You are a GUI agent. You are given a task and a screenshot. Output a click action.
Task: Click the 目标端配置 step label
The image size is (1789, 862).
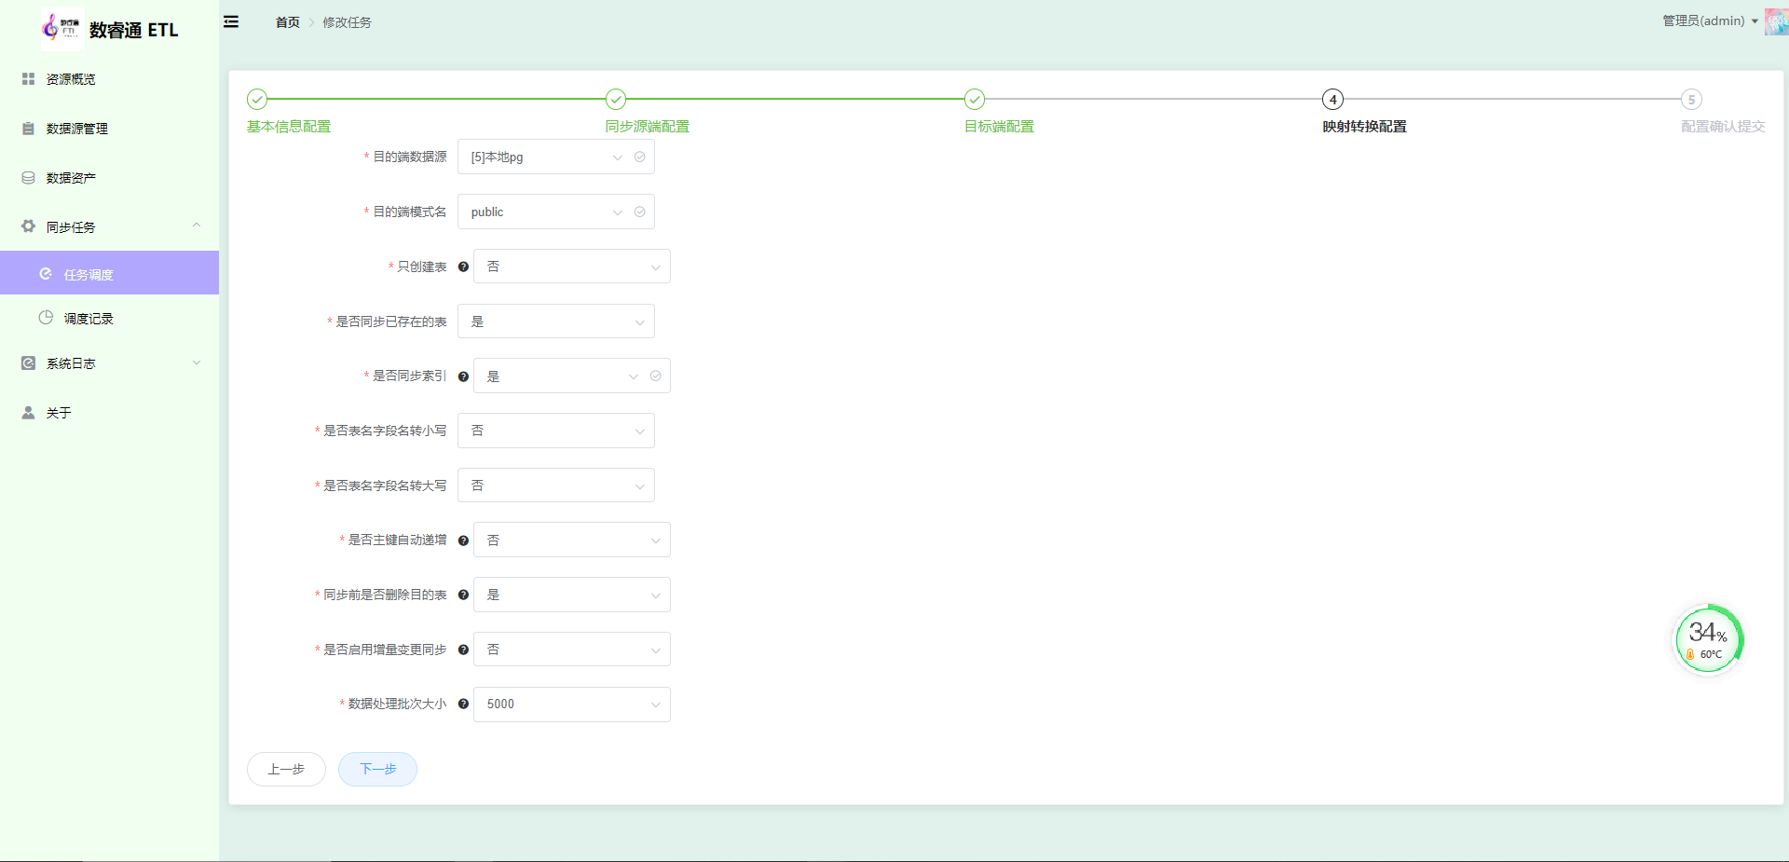pos(999,127)
